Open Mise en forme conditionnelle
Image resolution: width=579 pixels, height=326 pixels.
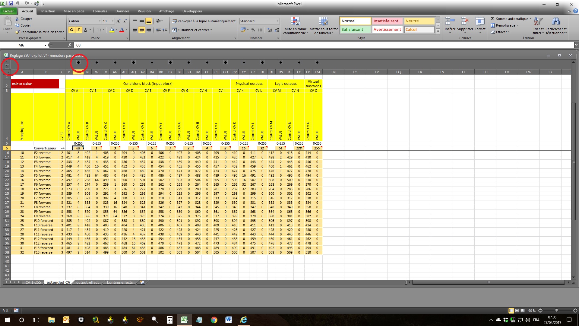click(296, 26)
